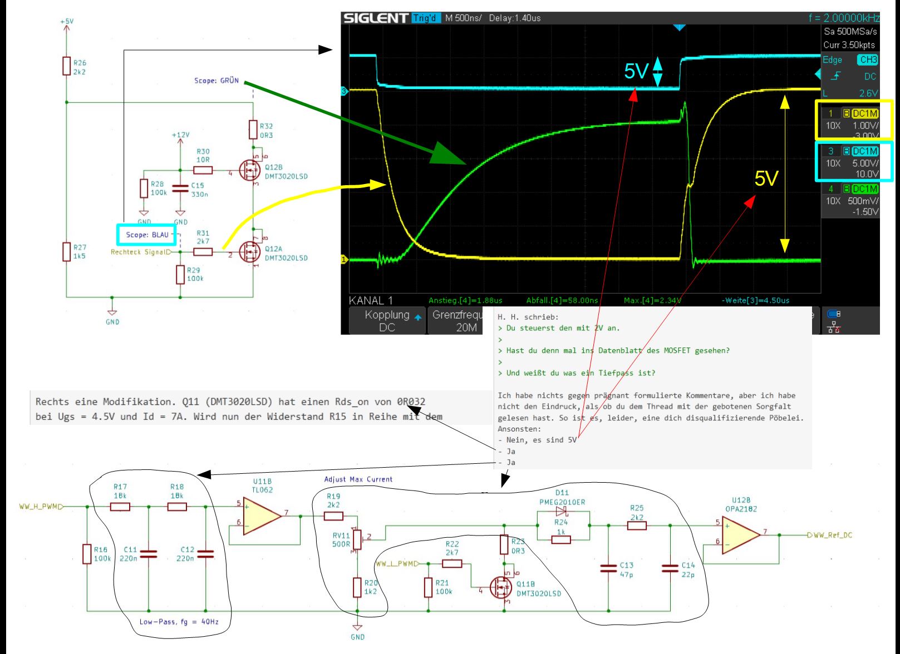This screenshot has height=654, width=900.
Task: Open the Kopplung DC coupling menu
Action: coord(387,321)
